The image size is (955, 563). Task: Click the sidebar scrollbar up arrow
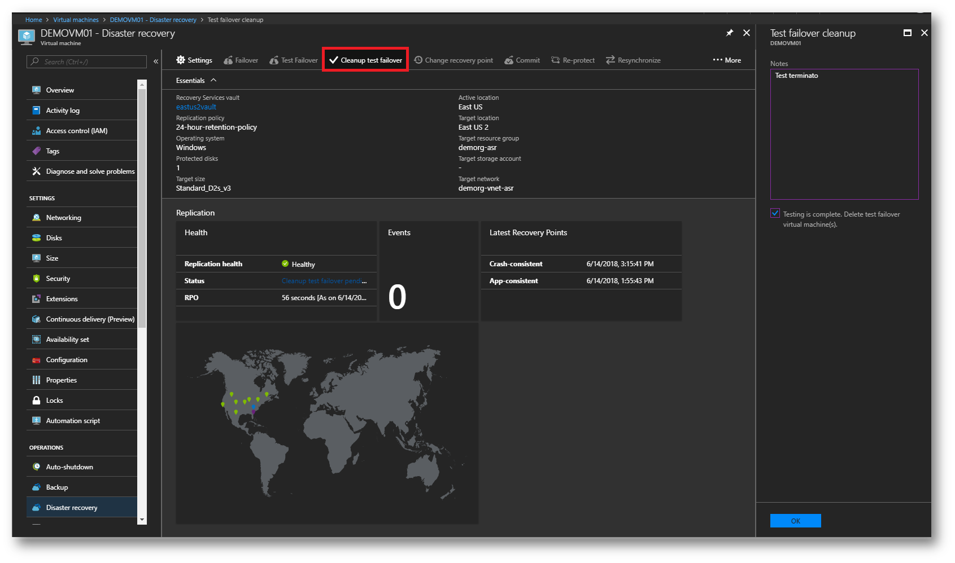(x=142, y=84)
